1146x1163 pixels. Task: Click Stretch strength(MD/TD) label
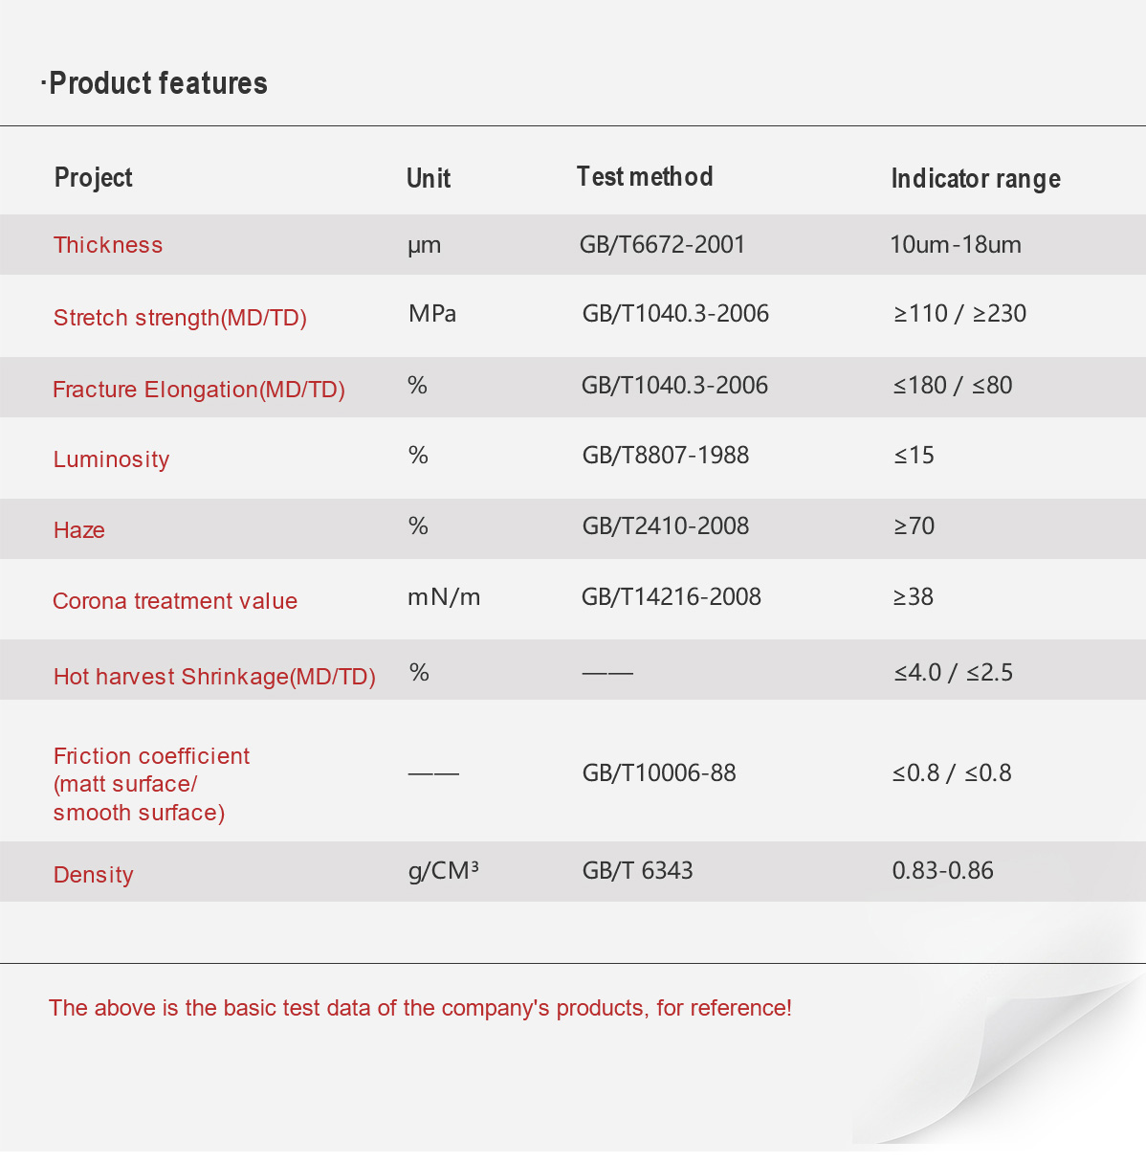(180, 318)
